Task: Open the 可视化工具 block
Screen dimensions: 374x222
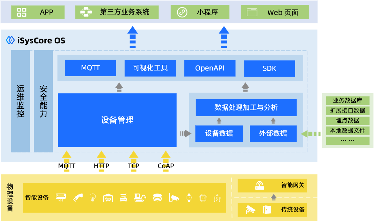Action: point(150,68)
